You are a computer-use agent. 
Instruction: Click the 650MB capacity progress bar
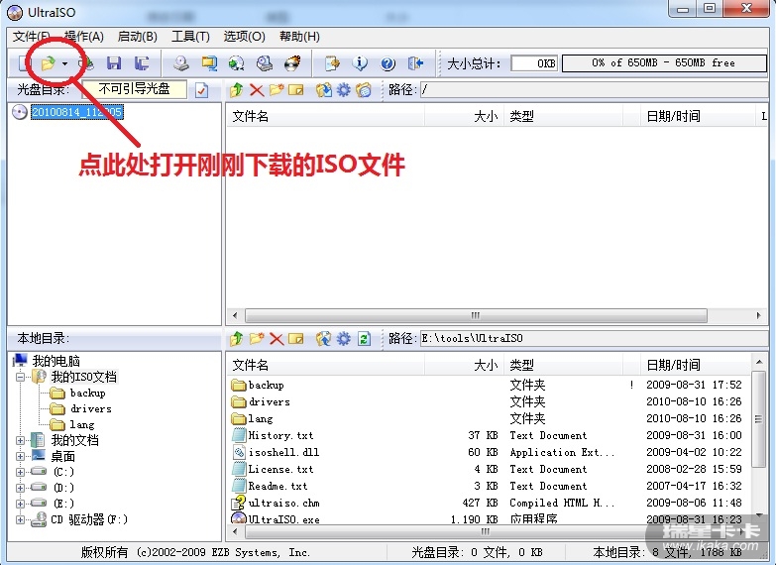664,62
